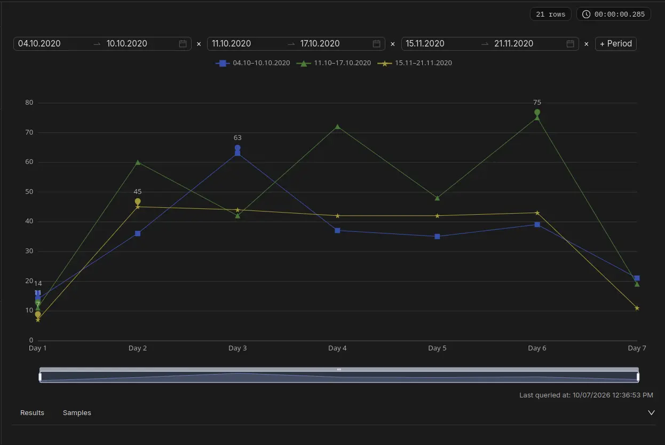
Task: Click the blue square point at Day 4
Action: pyautogui.click(x=337, y=230)
